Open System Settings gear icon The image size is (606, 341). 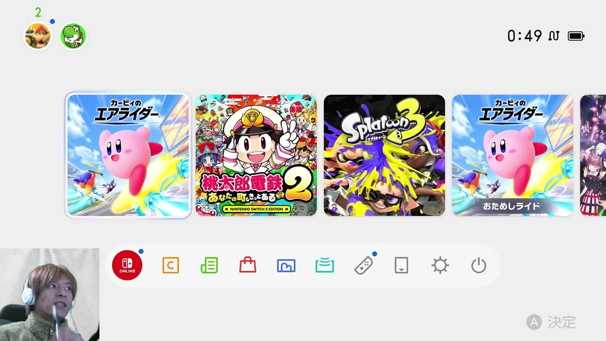tap(440, 265)
